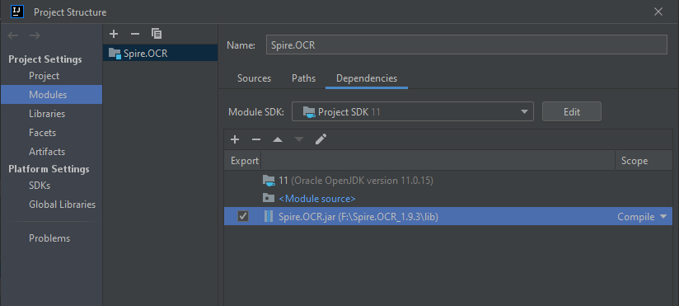Click the back navigation arrow

click(x=13, y=35)
